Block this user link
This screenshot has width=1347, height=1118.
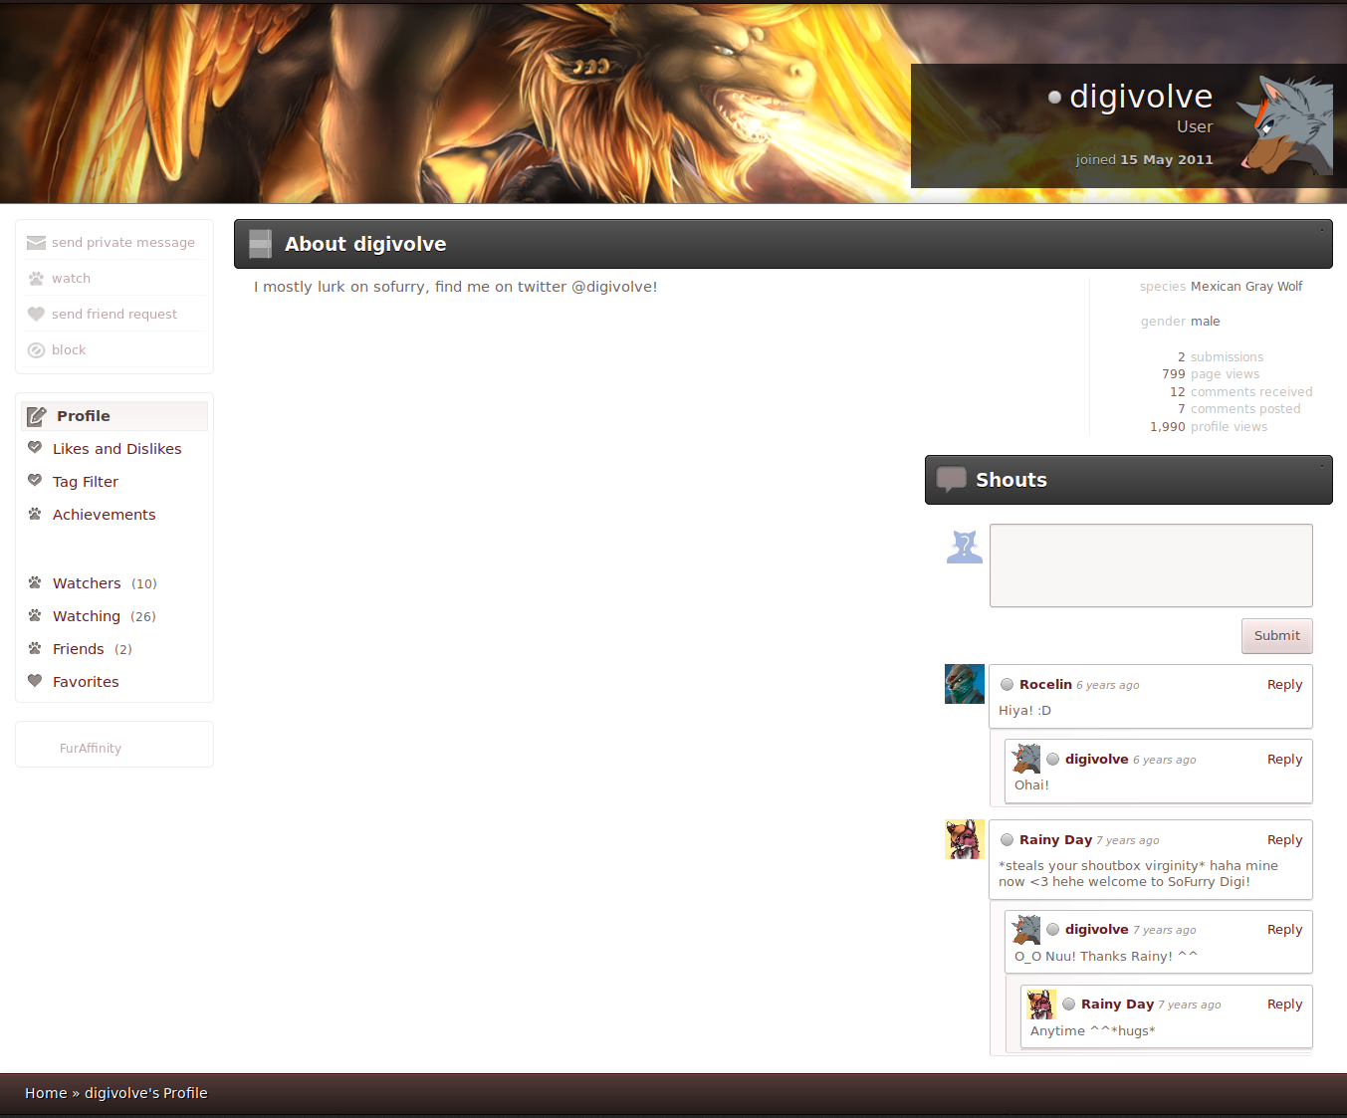click(x=69, y=350)
